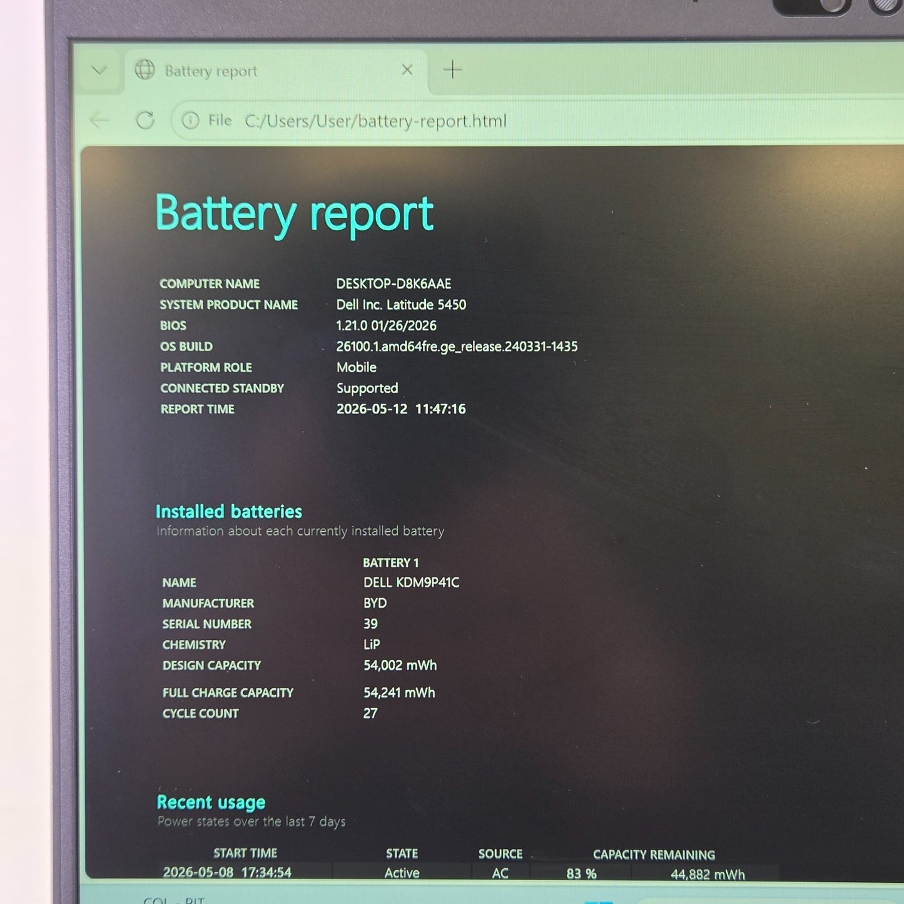The width and height of the screenshot is (904, 904).
Task: Click the CAPACITY REMAINING column header
Action: [654, 855]
